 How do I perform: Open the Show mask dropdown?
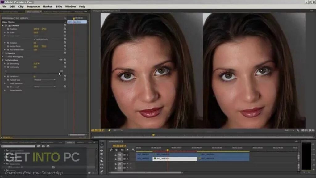(44, 87)
